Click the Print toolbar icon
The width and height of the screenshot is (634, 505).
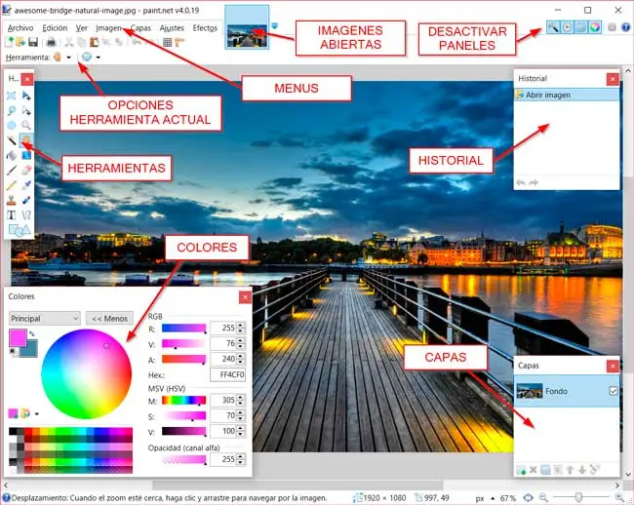(x=51, y=42)
